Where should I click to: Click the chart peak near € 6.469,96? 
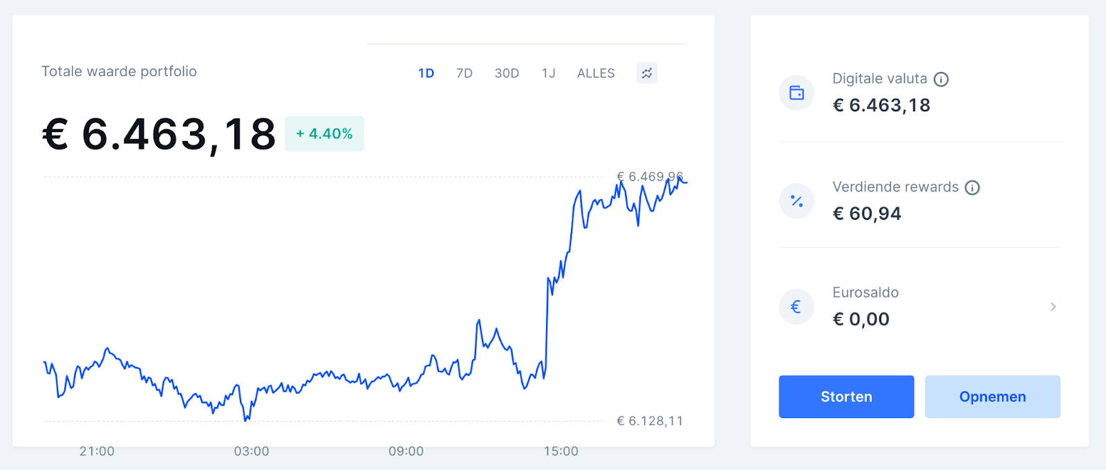[x=650, y=177]
